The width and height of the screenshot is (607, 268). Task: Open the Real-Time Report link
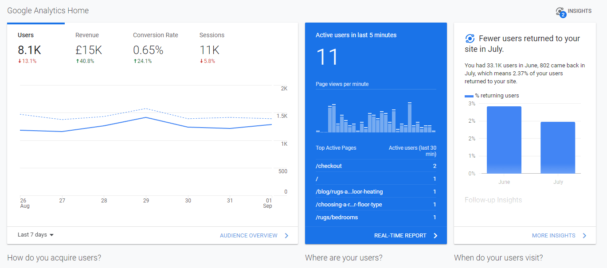[400, 236]
